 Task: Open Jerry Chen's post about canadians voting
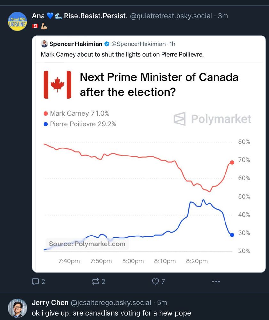[111, 313]
